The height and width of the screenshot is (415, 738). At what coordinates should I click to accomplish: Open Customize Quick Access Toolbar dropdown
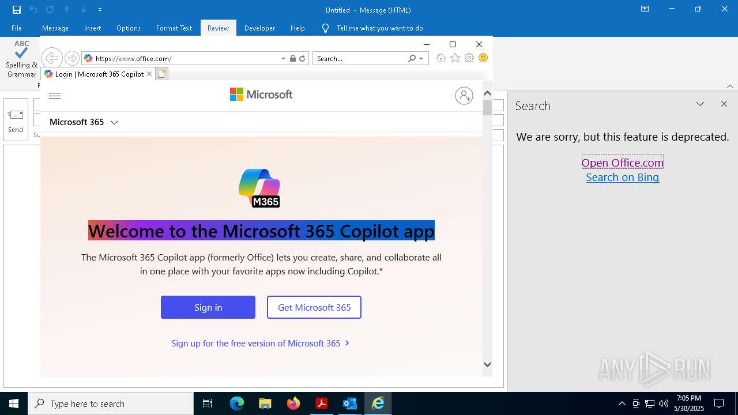click(100, 10)
